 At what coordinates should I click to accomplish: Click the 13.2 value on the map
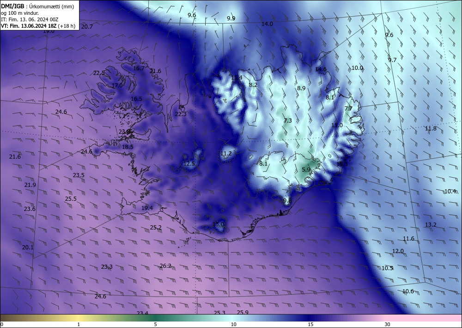point(431,225)
